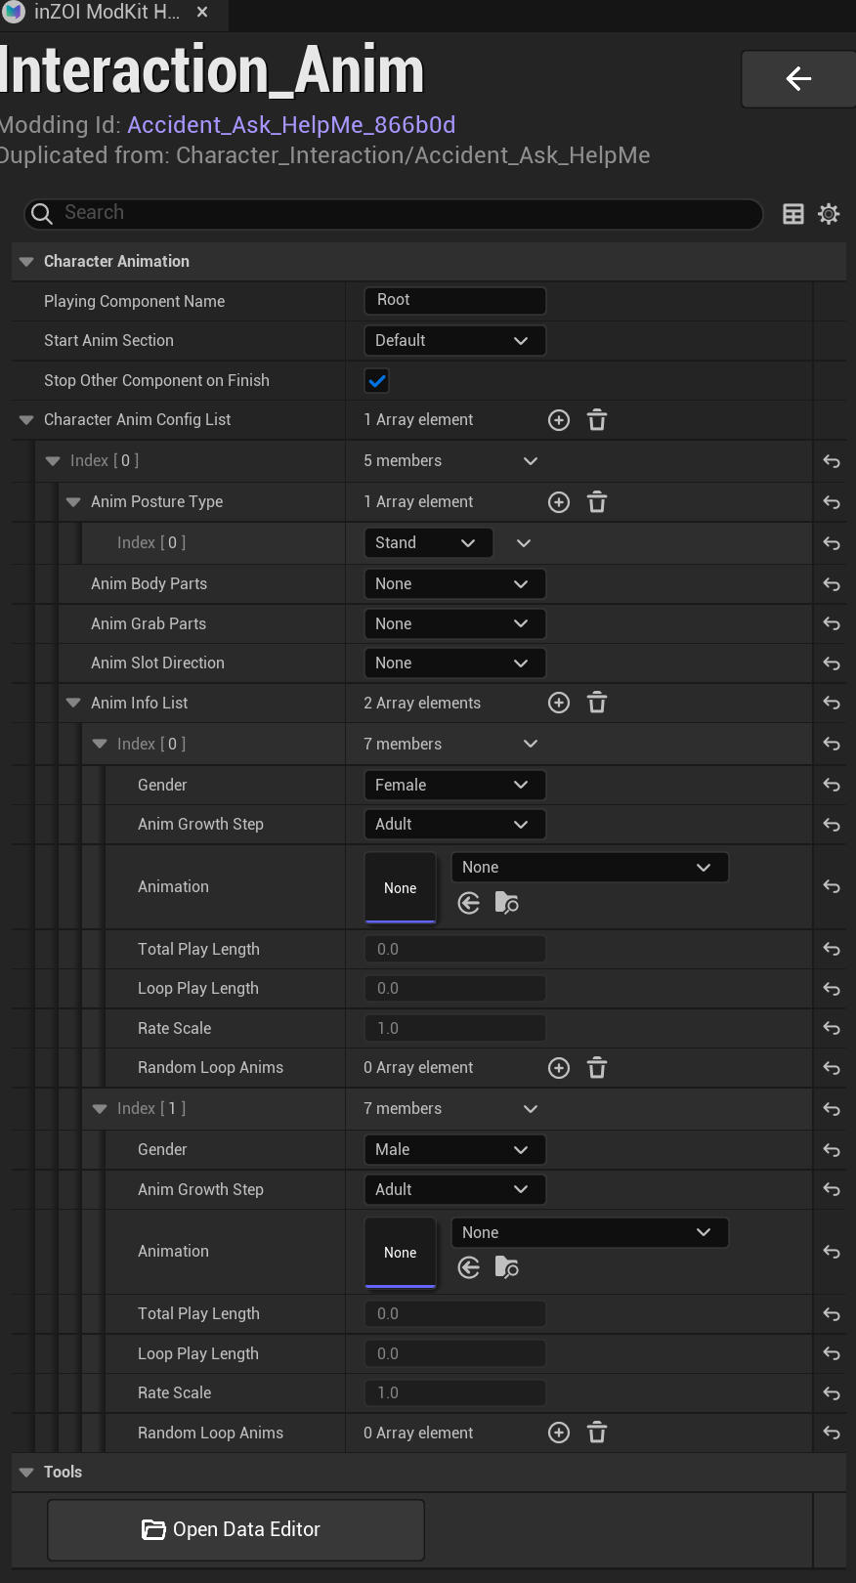Collapse the Tools section
This screenshot has height=1583, width=856.
point(26,1473)
